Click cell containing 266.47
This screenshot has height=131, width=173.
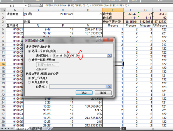(131, 14)
